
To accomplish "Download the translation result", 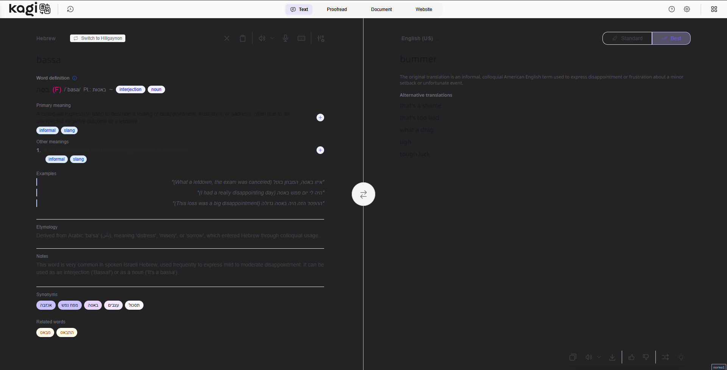I will [x=612, y=357].
